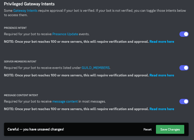This screenshot has height=140, width=194.
Task: Open the GUILD_MEMBERS documentation link
Action: click(x=95, y=68)
